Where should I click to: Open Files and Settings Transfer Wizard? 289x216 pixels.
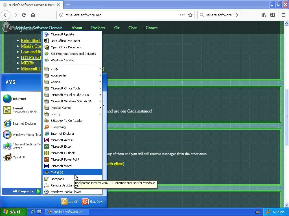(x=21, y=146)
